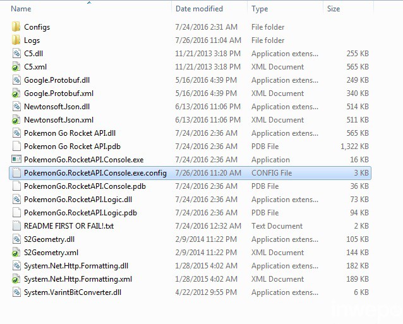Viewport: 403px width, 324px height.
Task: Select the Logs folder icon
Action: click(x=16, y=40)
